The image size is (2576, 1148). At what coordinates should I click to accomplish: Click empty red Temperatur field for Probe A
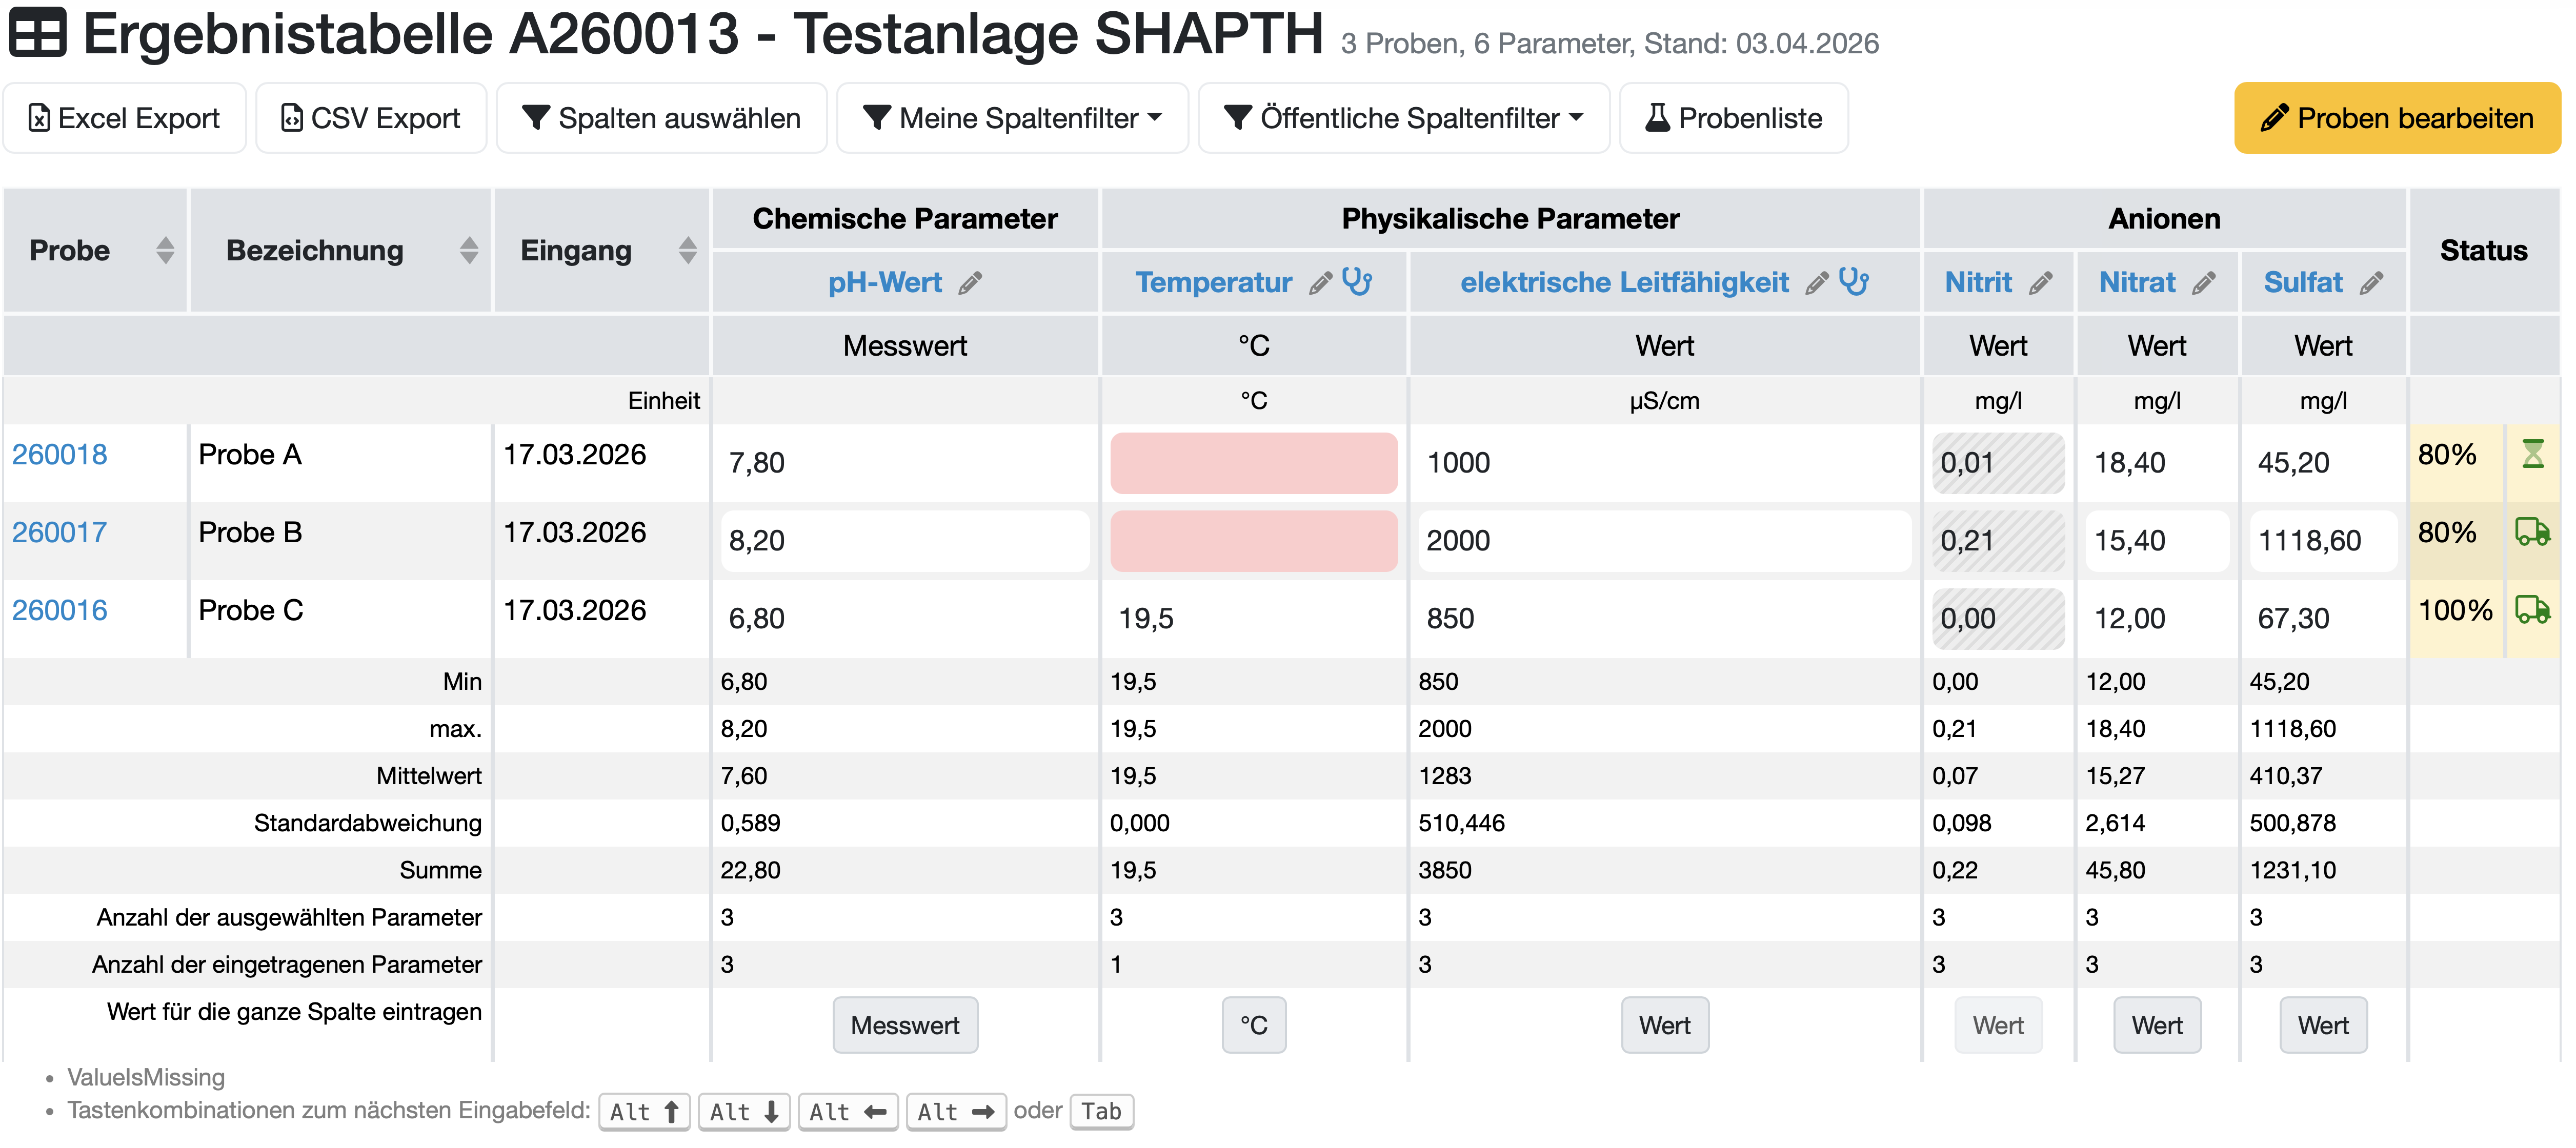pyautogui.click(x=1253, y=463)
